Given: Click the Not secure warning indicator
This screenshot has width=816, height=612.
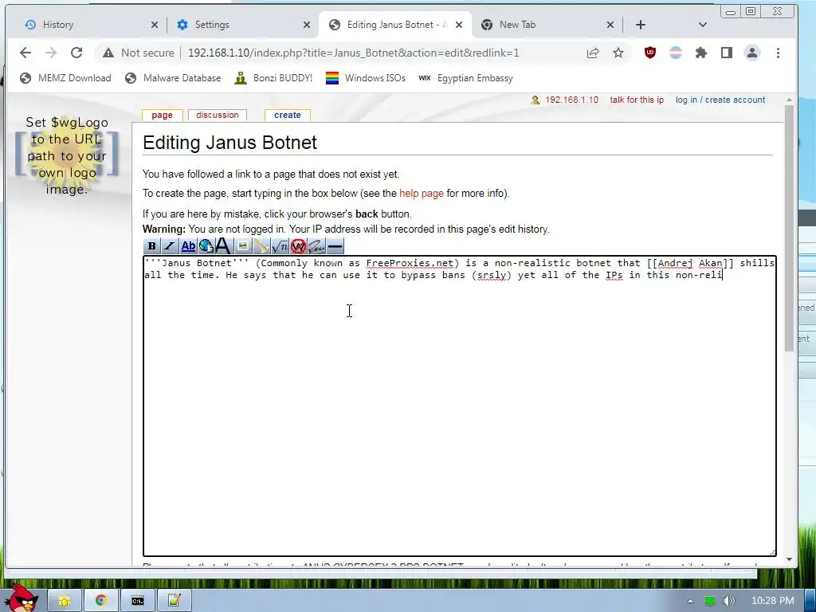Looking at the screenshot, I should pos(139,53).
